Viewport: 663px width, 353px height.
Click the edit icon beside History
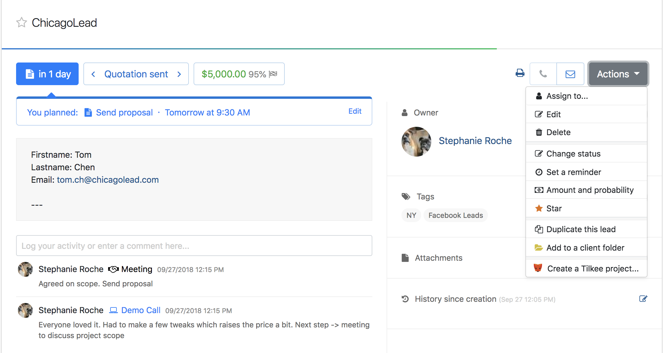point(643,299)
